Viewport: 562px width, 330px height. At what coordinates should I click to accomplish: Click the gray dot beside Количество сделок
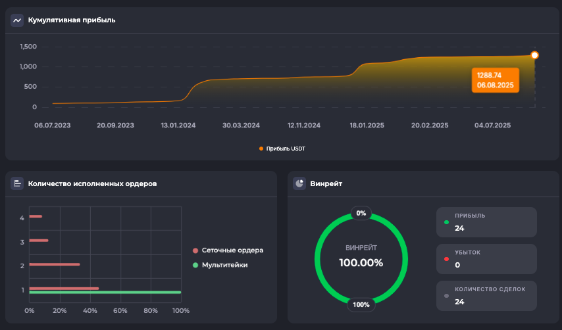tap(447, 296)
